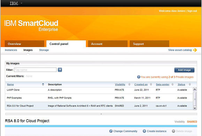Click 'March 11, 2011' date cell
The height and width of the screenshot is (136, 202).
(142, 98)
